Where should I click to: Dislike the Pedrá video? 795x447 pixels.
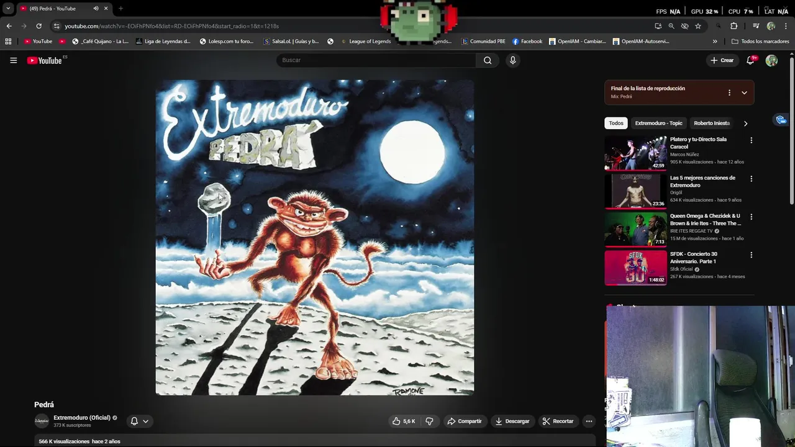click(429, 421)
